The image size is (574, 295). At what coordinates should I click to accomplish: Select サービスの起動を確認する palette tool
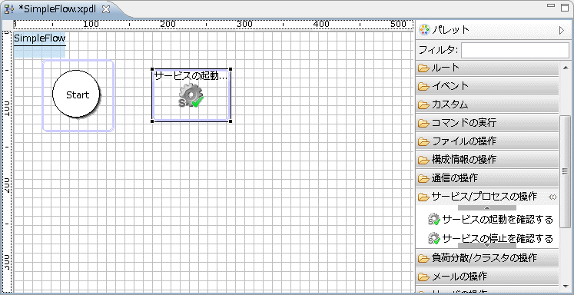[490, 220]
